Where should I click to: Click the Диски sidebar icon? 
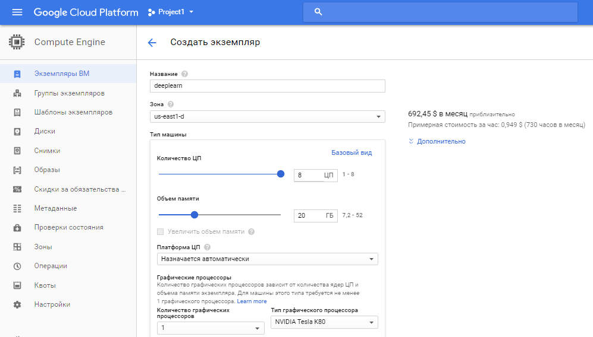17,132
